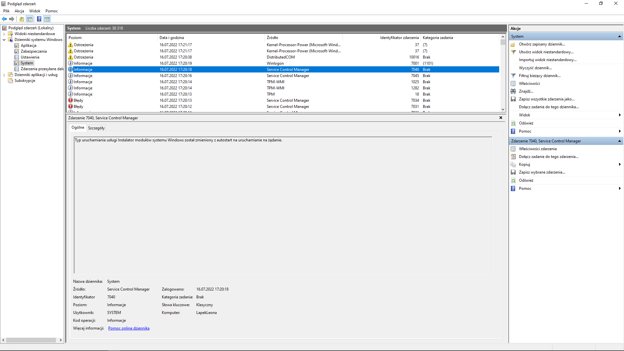Expand the Widoki niestandardowe tree node
Image resolution: width=624 pixels, height=351 pixels.
tap(4, 34)
